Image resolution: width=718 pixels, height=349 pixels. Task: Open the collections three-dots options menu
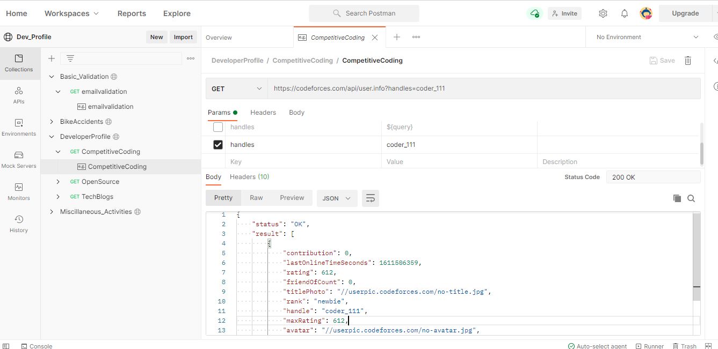coord(191,58)
